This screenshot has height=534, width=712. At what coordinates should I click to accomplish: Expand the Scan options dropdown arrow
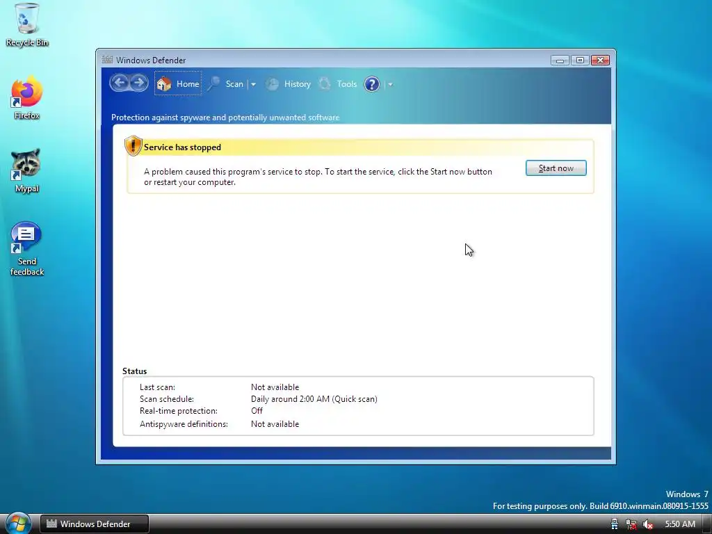[x=253, y=84]
